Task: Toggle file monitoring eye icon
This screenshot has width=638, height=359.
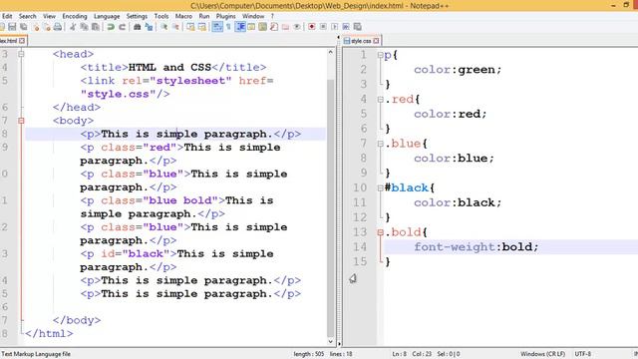Action: (297, 27)
